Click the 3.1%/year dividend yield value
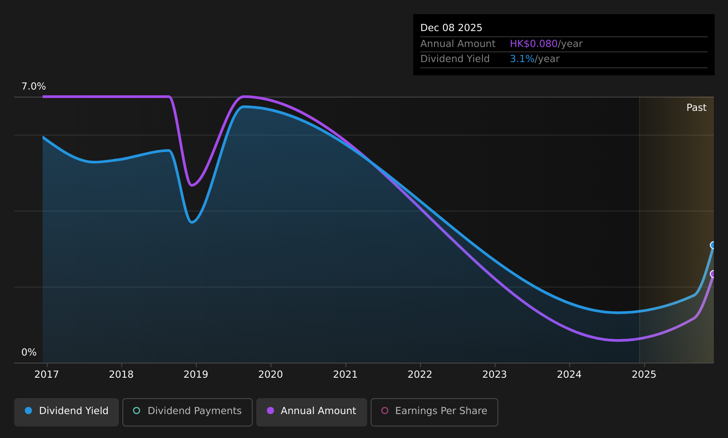The image size is (728, 438). pyautogui.click(x=535, y=59)
